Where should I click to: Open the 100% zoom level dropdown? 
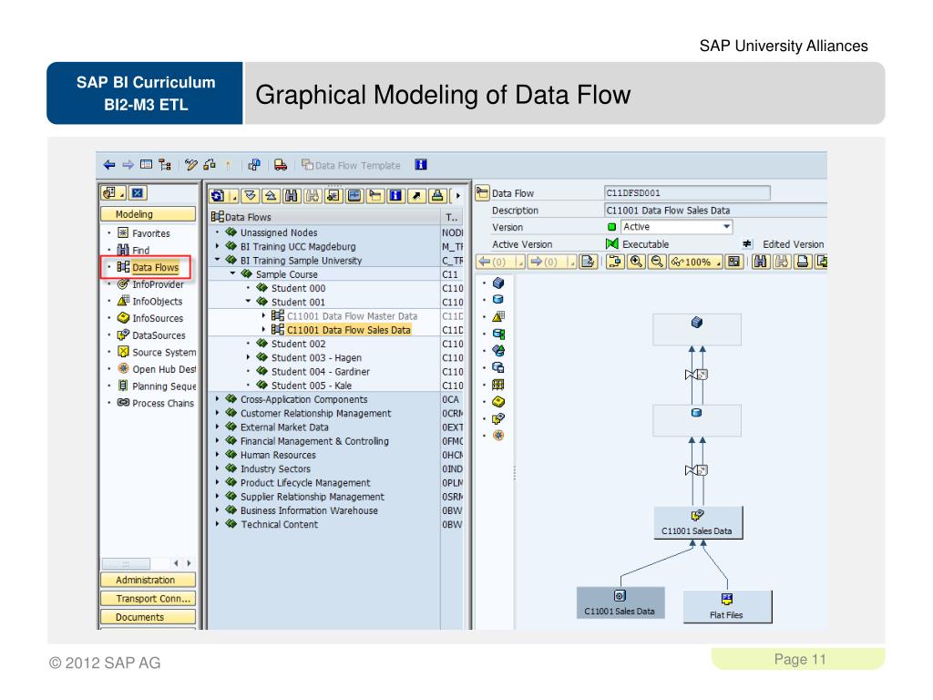tap(719, 262)
